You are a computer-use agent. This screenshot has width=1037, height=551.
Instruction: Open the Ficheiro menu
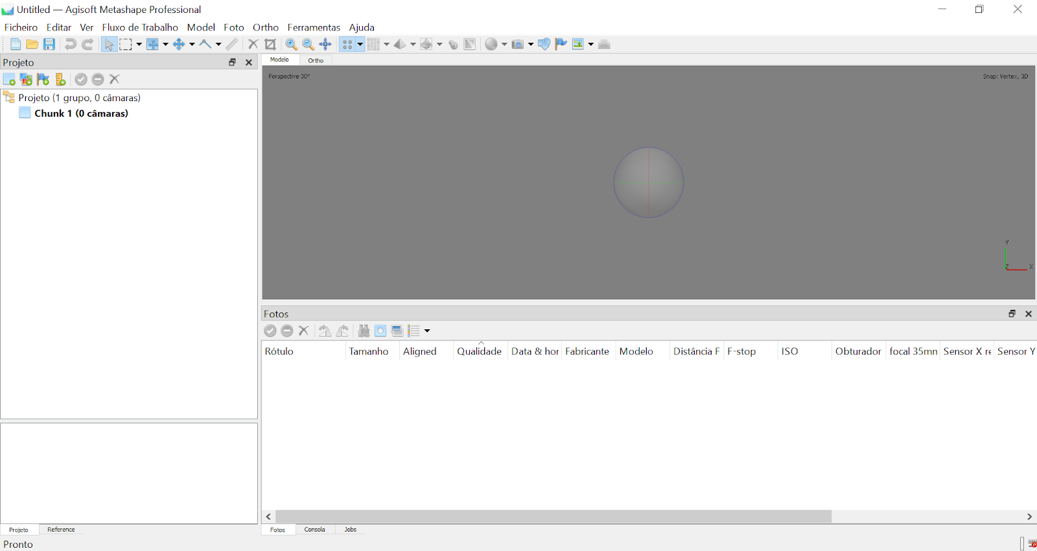click(21, 27)
